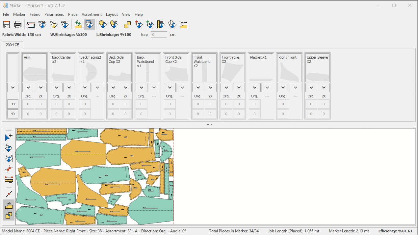Image resolution: width=418 pixels, height=235 pixels.
Task: Open the marker information icon
Action: [172, 25]
